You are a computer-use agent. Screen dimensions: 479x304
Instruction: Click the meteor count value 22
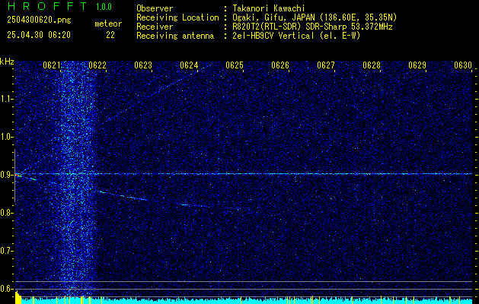[110, 35]
